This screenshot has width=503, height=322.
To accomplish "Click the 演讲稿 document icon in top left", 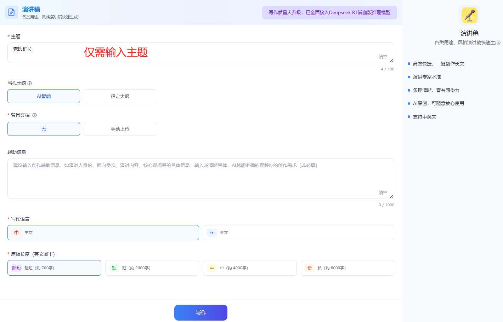I will pyautogui.click(x=11, y=12).
